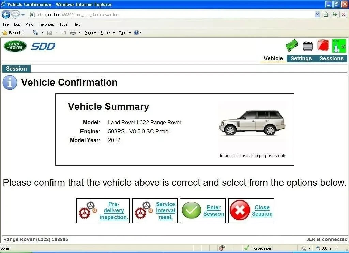Open the Tools menu in menu bar
The height and width of the screenshot is (253, 349).
tap(64, 24)
